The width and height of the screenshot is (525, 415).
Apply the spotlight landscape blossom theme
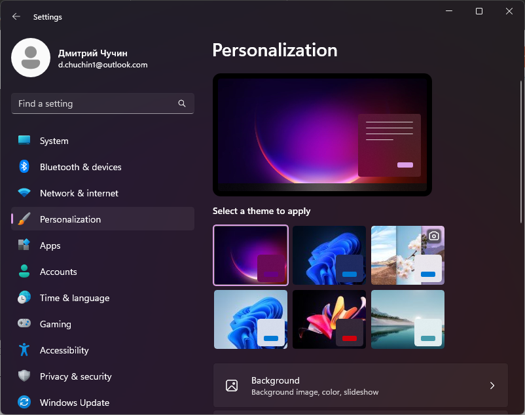point(407,255)
